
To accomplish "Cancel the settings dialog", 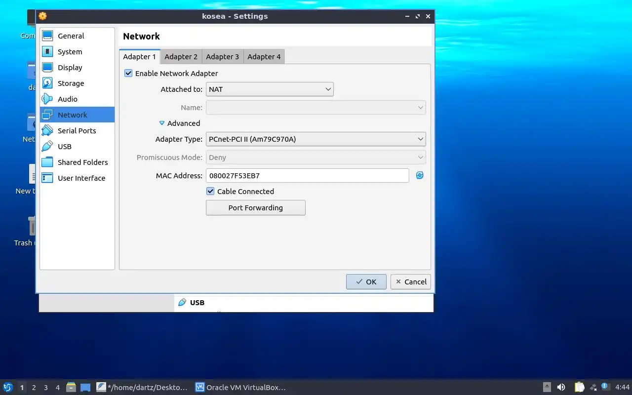I will point(410,282).
